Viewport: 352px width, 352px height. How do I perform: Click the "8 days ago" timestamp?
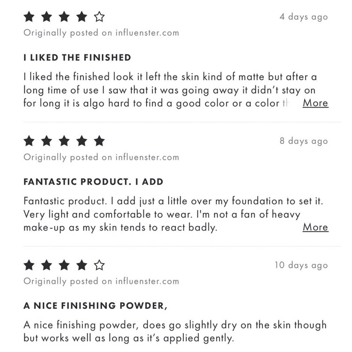click(303, 141)
